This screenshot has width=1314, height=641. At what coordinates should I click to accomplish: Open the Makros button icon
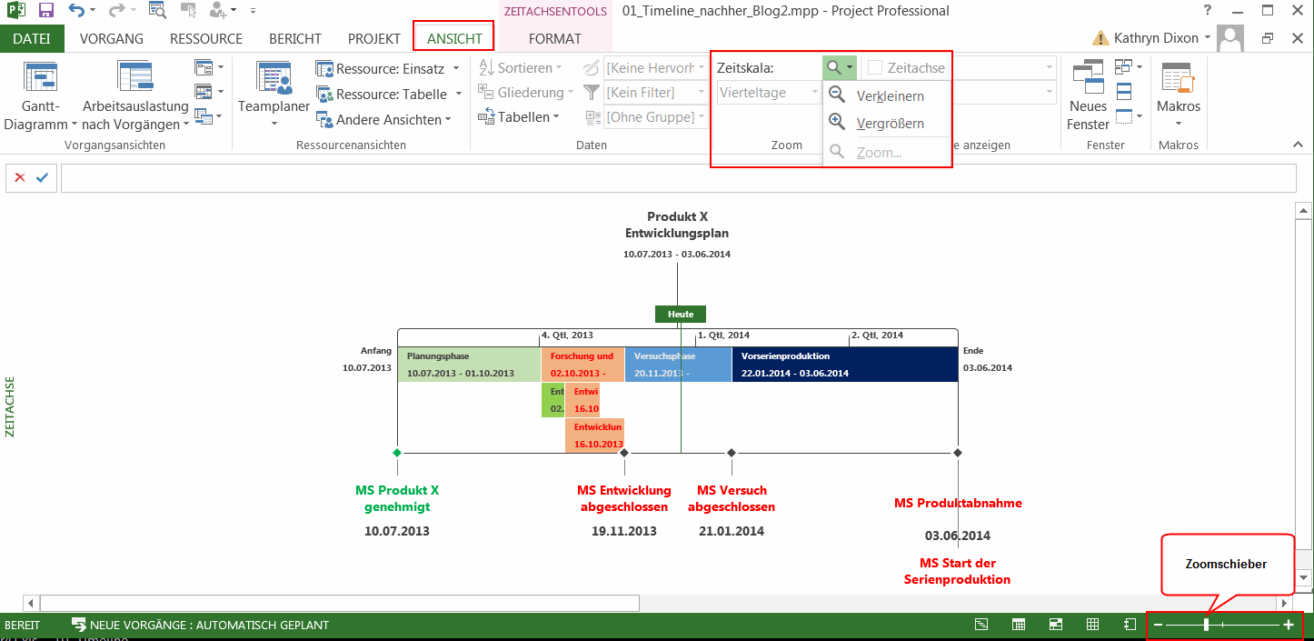[1178, 78]
